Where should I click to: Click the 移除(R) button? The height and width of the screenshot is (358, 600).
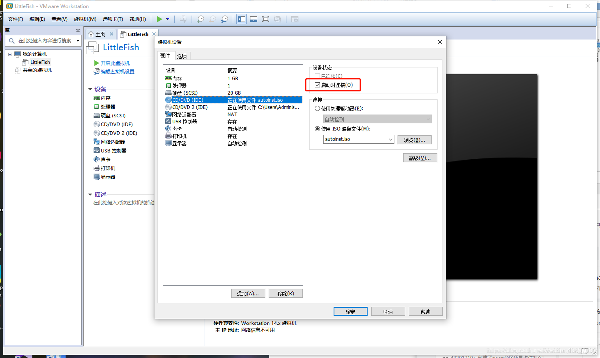tap(286, 294)
